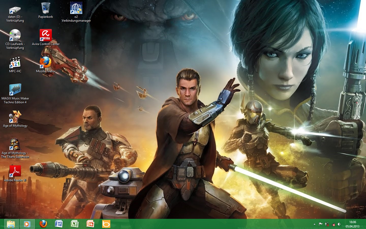Screen dimensions: 366x229
Task: Click the orange Bing taskbar icon
Action: point(106,224)
